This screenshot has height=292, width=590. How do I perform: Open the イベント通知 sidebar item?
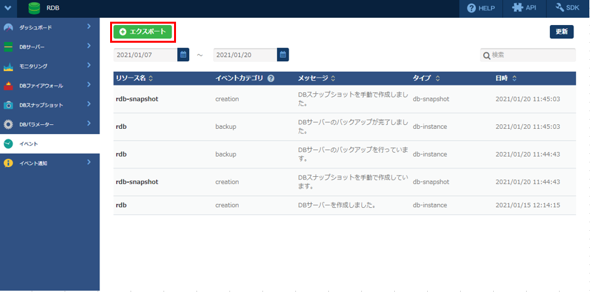(x=49, y=163)
